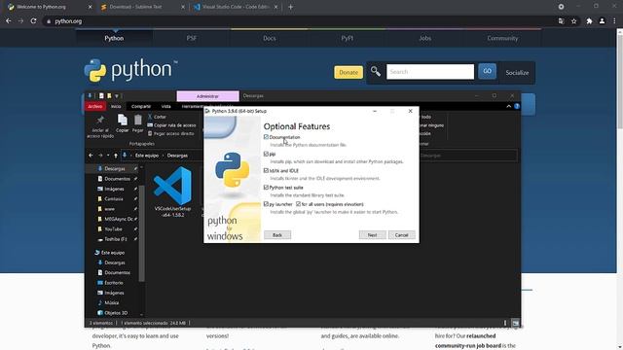Open the Chrome extensions puzzle icon

(589, 21)
